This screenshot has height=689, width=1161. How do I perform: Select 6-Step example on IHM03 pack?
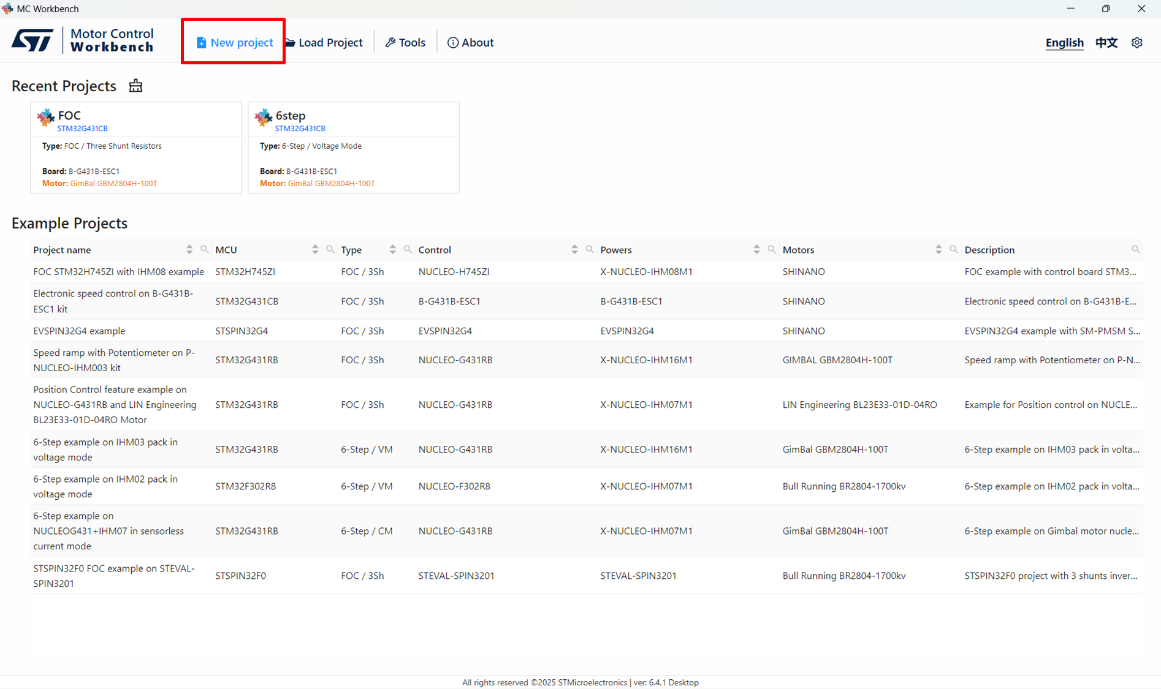tap(587, 450)
